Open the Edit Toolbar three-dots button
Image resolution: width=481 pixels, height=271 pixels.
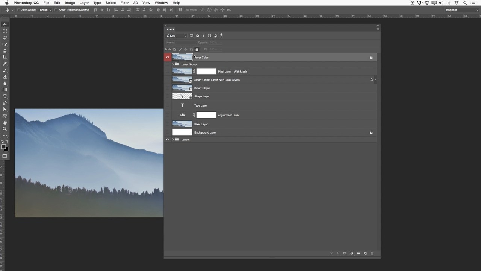5,135
